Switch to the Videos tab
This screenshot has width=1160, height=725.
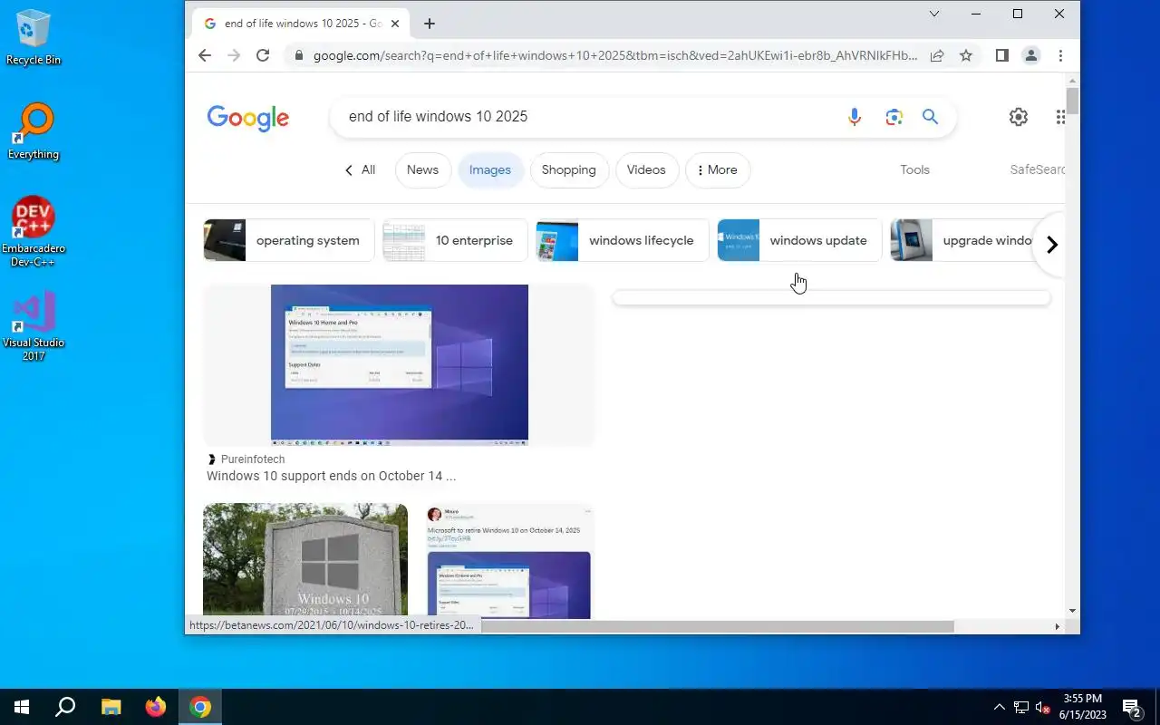point(646,169)
